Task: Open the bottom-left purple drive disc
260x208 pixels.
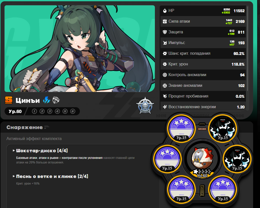Action: 181,189
